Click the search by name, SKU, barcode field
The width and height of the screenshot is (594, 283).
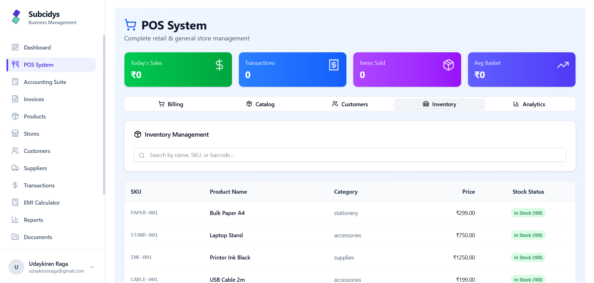350,155
